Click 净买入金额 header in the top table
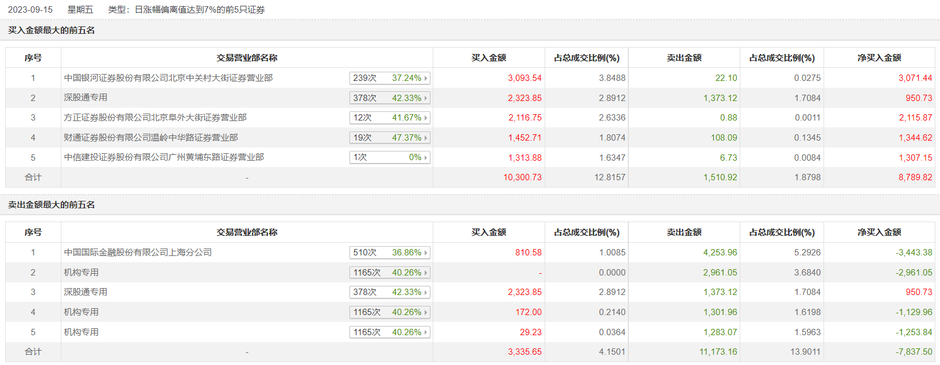The height and width of the screenshot is (365, 940). [879, 58]
